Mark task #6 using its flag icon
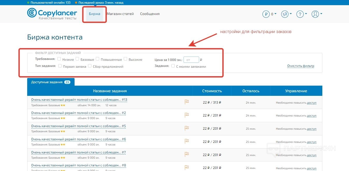Viewport: 349px width, 171px height. point(186,141)
